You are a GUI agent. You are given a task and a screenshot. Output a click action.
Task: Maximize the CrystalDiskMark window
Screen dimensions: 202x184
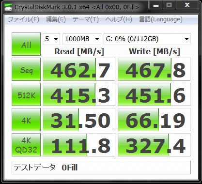tap(169, 5)
